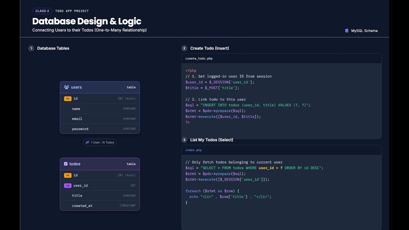Click the 'Database Design & Logic' title
This screenshot has width=409, height=230.
pos(87,21)
